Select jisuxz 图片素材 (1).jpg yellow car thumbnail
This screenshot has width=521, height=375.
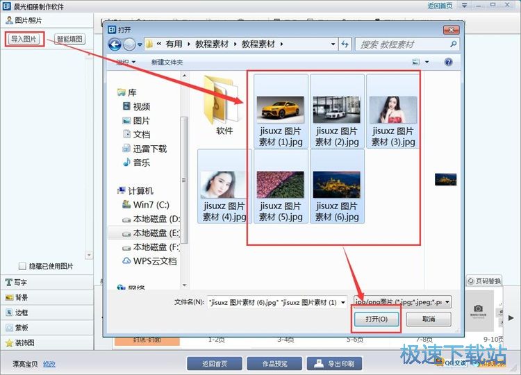[281, 111]
